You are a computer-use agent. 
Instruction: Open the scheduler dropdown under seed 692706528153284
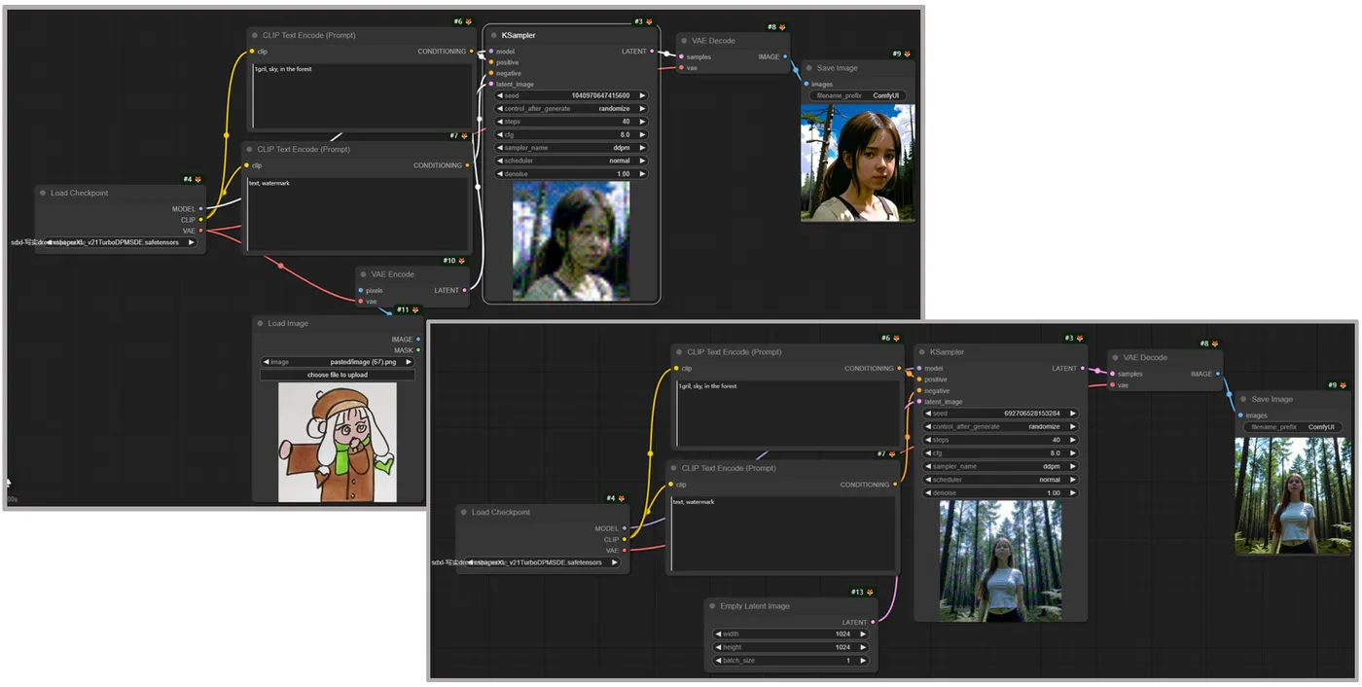pos(1000,480)
